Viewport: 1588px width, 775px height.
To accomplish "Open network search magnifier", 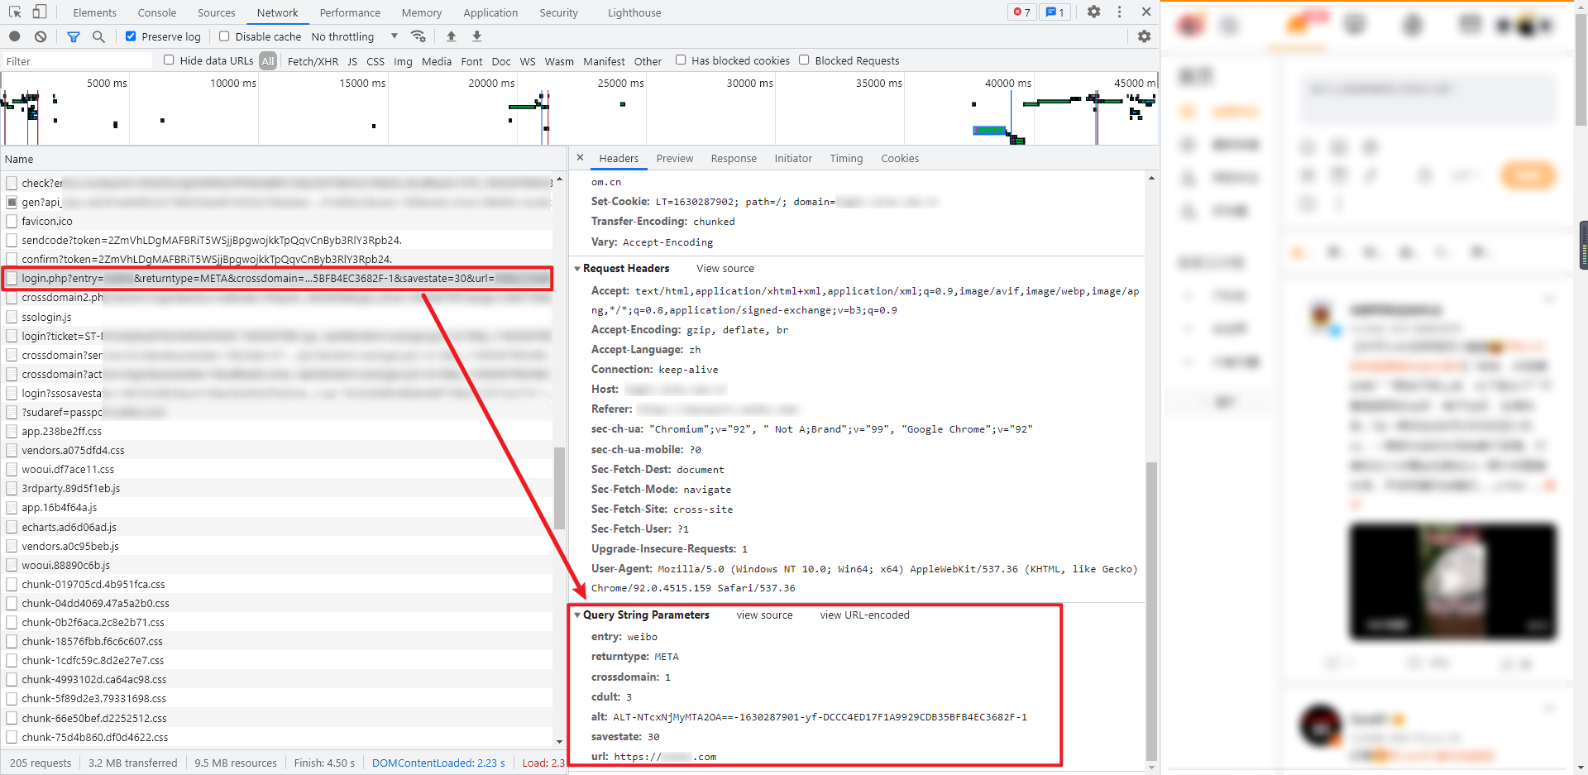I will coord(98,36).
